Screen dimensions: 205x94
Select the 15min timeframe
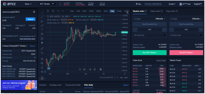pyautogui.click(x=91, y=11)
